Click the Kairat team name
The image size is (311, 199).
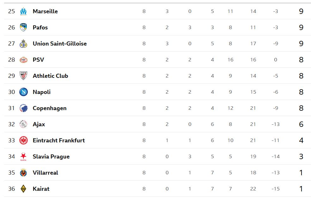[x=41, y=189]
